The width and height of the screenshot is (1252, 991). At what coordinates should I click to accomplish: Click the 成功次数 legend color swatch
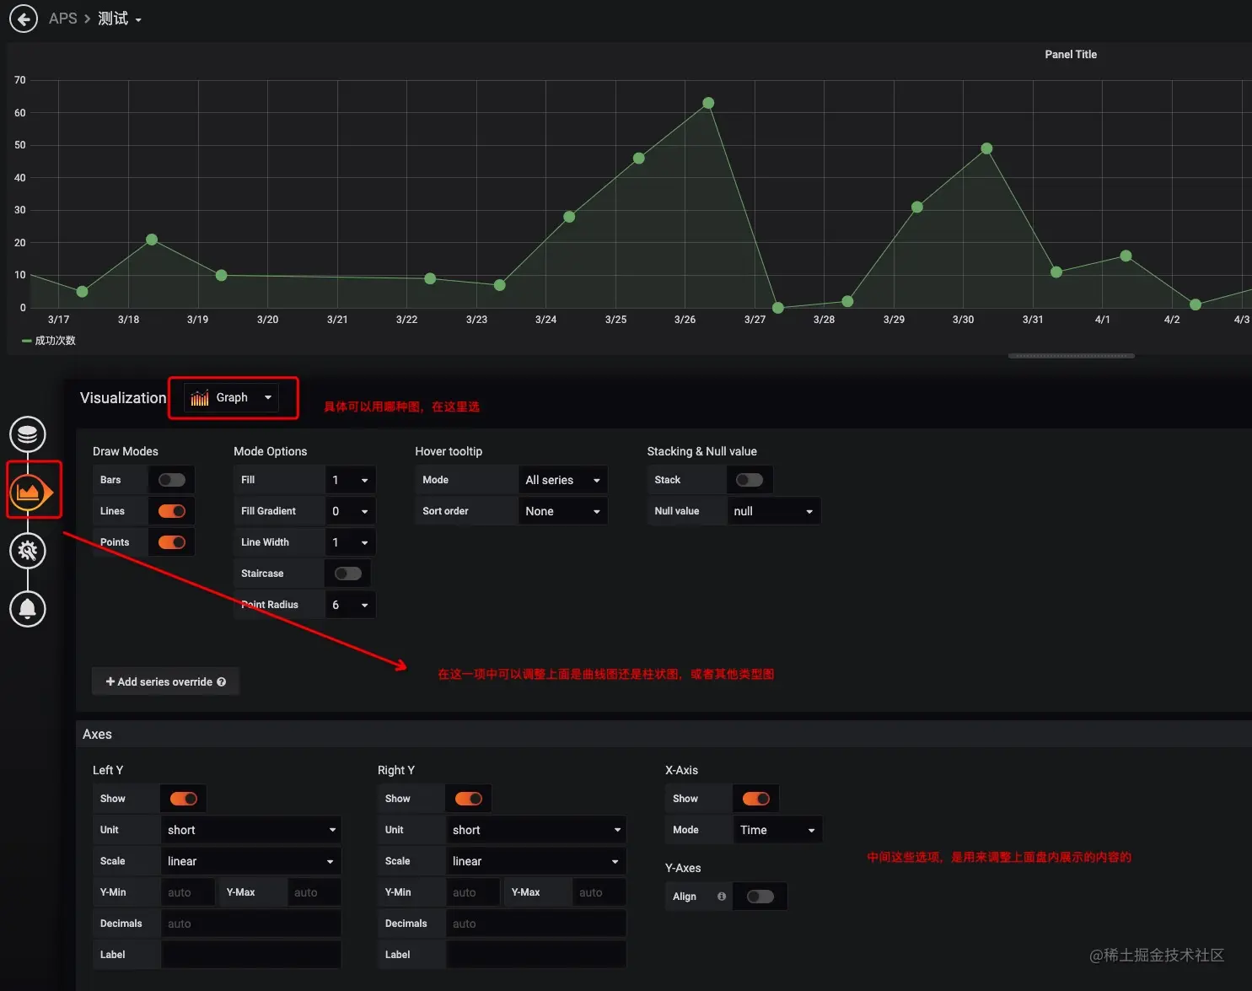click(27, 341)
